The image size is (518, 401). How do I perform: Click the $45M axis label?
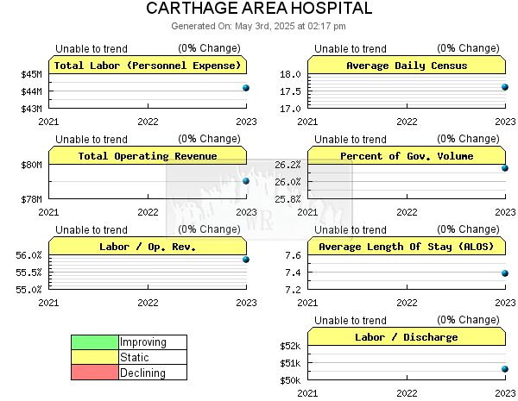[31, 74]
